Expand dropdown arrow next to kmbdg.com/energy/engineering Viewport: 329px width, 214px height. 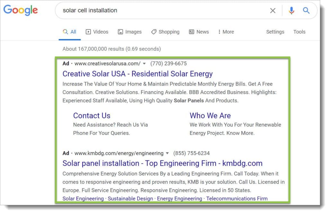tap(167, 154)
